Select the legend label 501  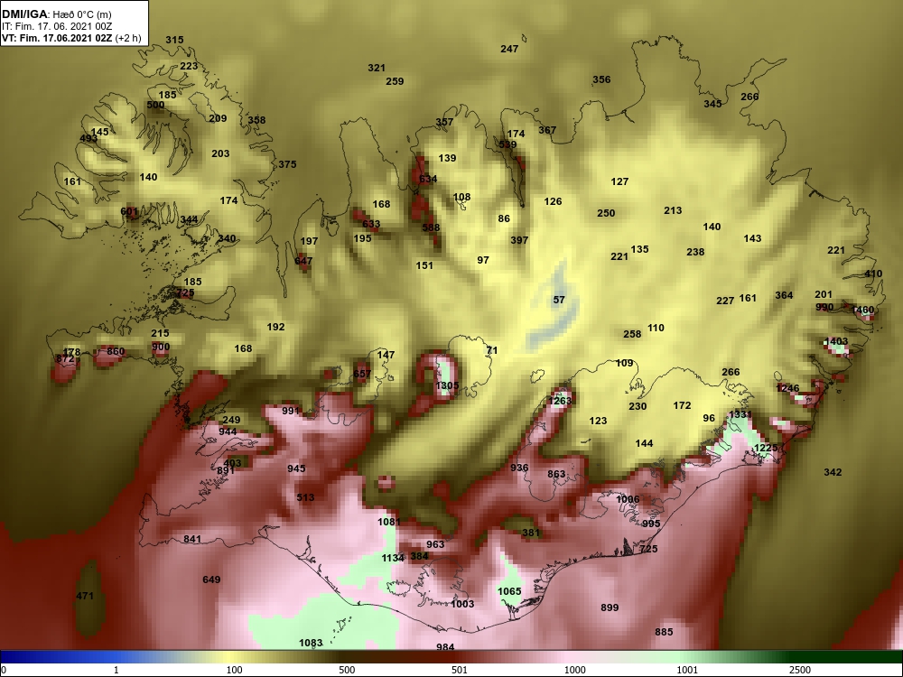coord(459,670)
